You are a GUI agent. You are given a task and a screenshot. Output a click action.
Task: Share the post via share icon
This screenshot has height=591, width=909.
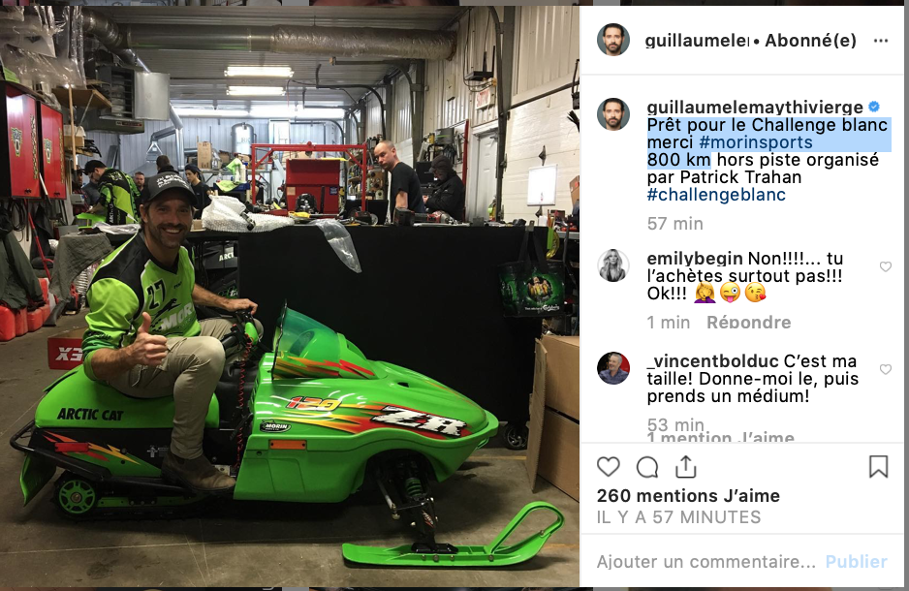(686, 466)
